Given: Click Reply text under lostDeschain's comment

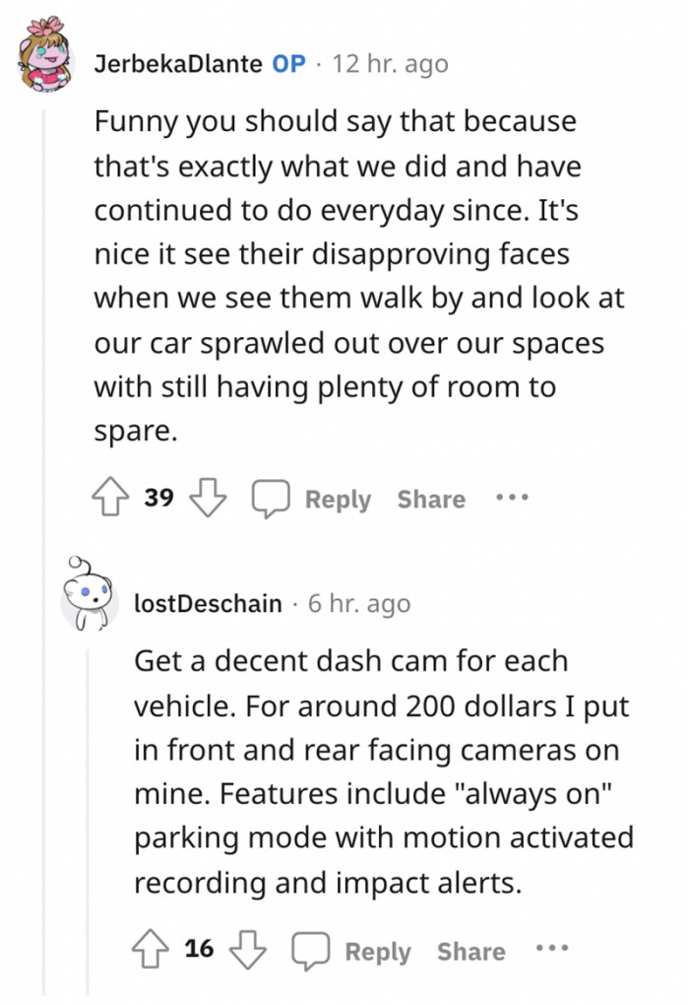Looking at the screenshot, I should pyautogui.click(x=377, y=952).
